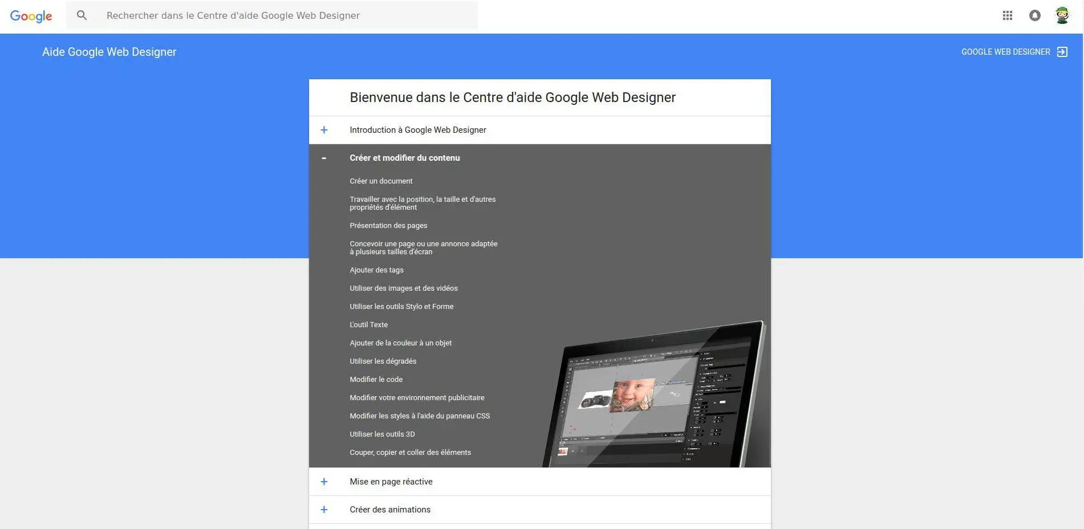Open Utiliser les outils Stylo et Forme
This screenshot has height=529, width=1084.
tap(401, 307)
